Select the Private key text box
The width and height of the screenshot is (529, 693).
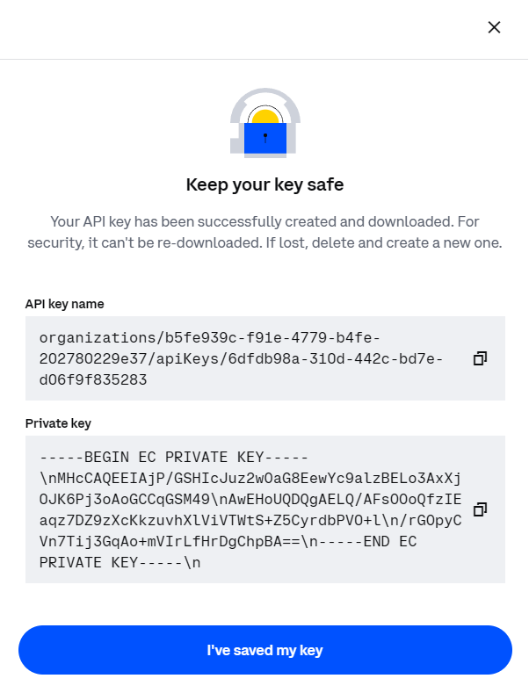265,509
